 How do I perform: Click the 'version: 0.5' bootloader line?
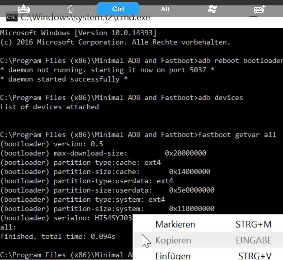pyautogui.click(x=52, y=144)
